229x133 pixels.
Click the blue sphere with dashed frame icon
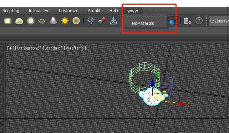pyautogui.click(x=173, y=21)
